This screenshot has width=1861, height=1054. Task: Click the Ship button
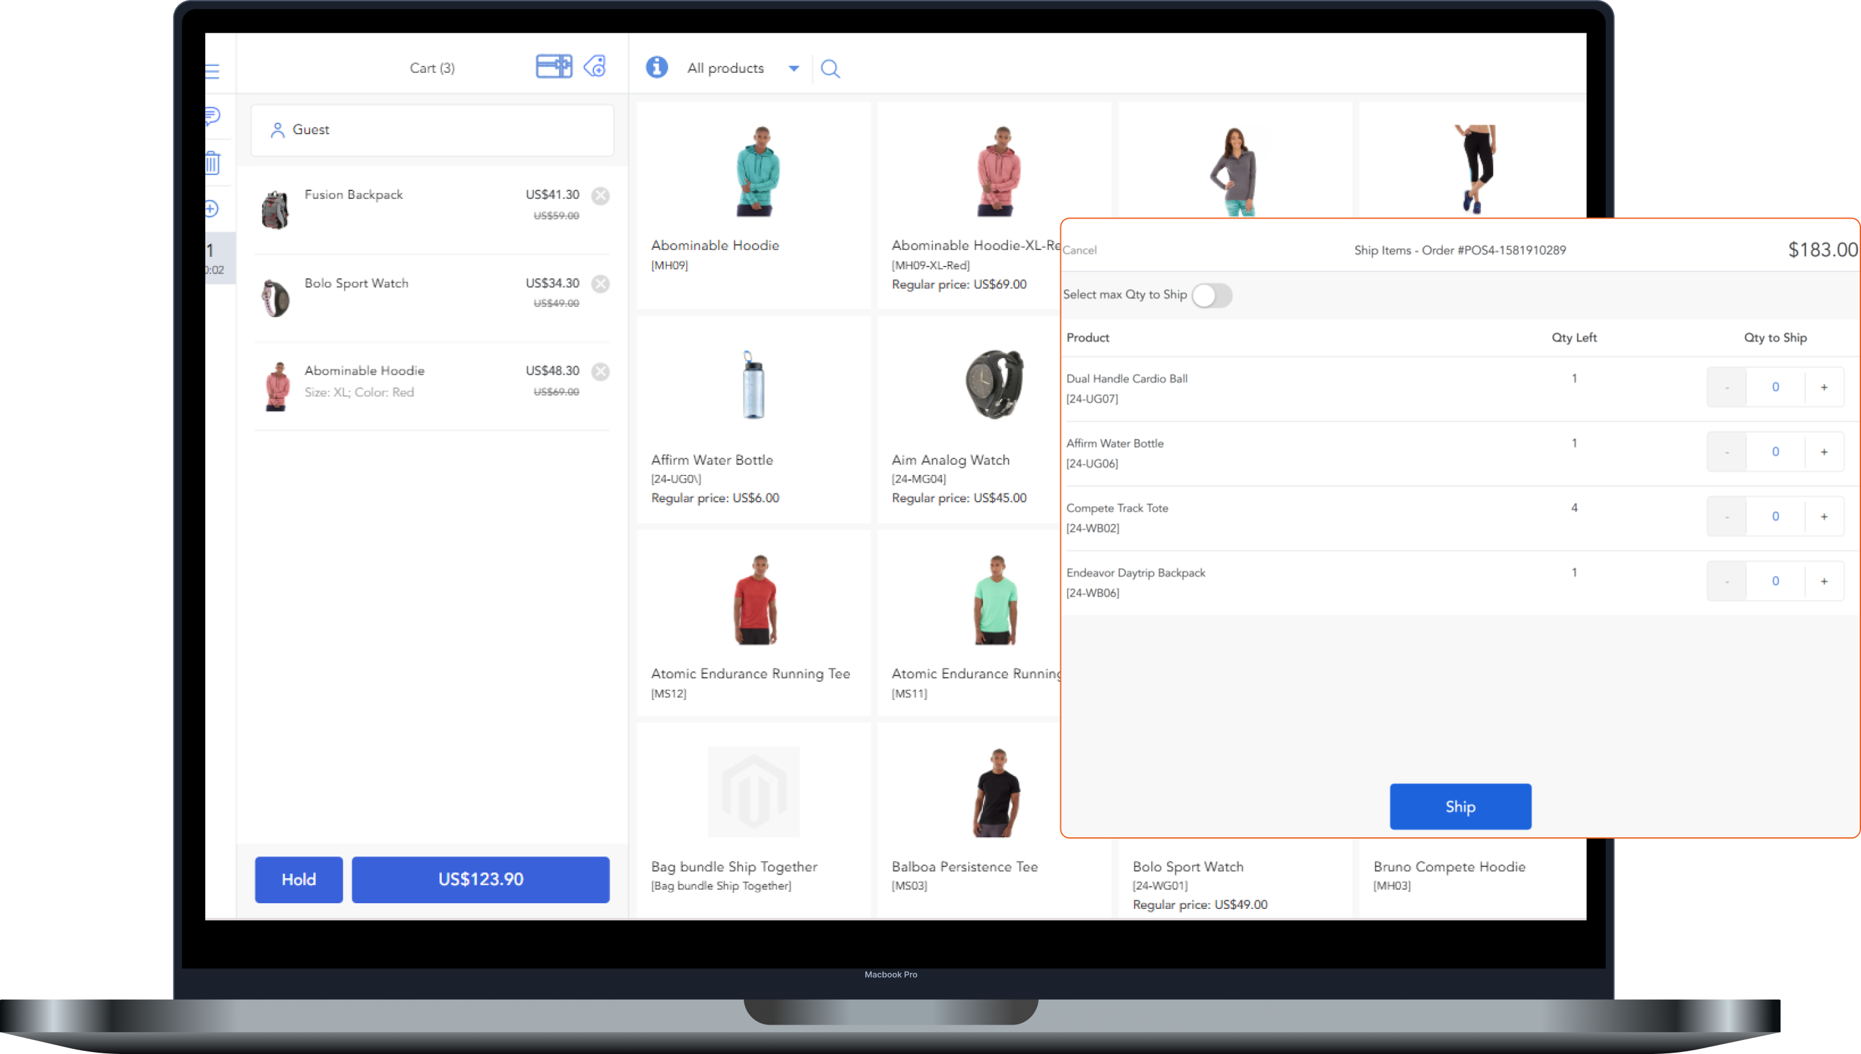pos(1460,807)
